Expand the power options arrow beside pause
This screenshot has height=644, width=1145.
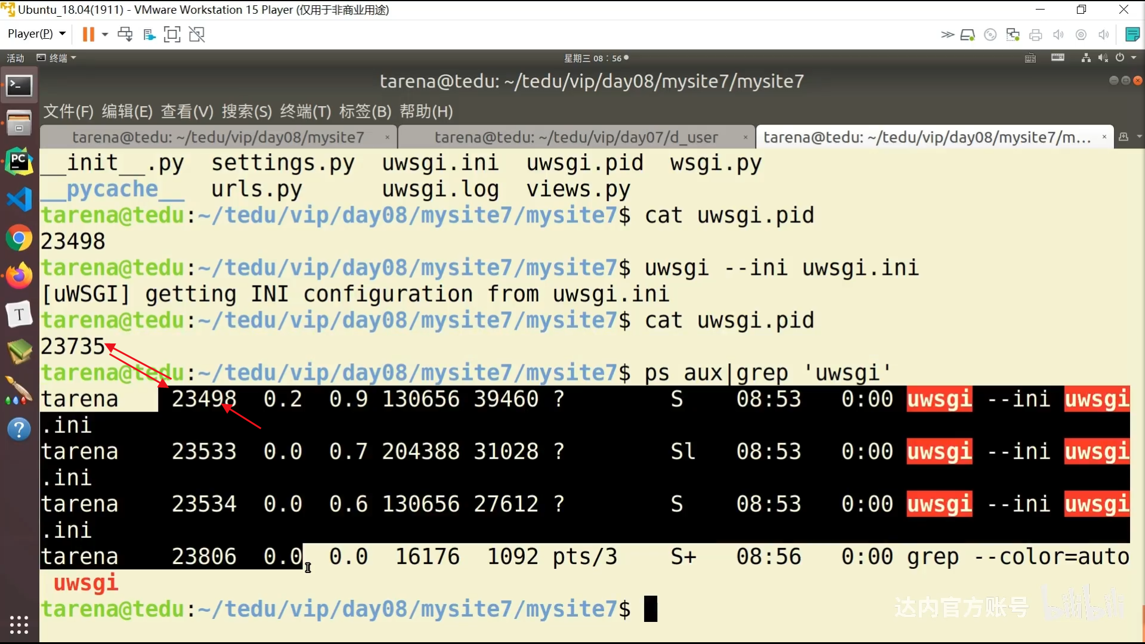(105, 35)
